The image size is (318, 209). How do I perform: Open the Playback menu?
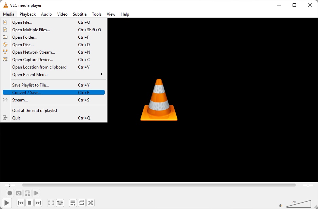click(27, 14)
